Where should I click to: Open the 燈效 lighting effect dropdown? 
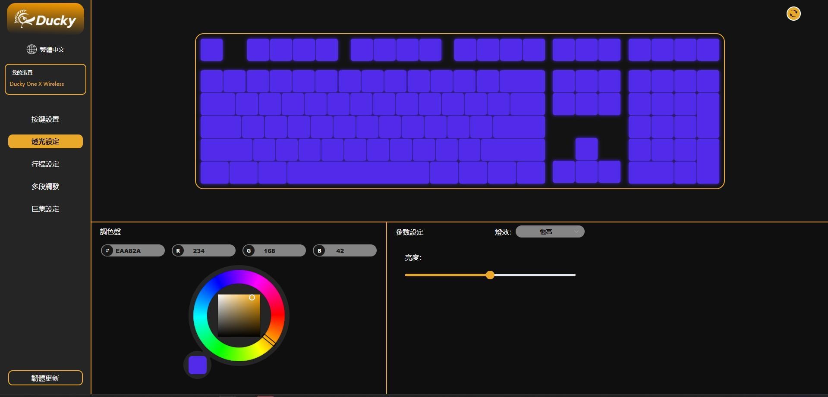(x=550, y=232)
